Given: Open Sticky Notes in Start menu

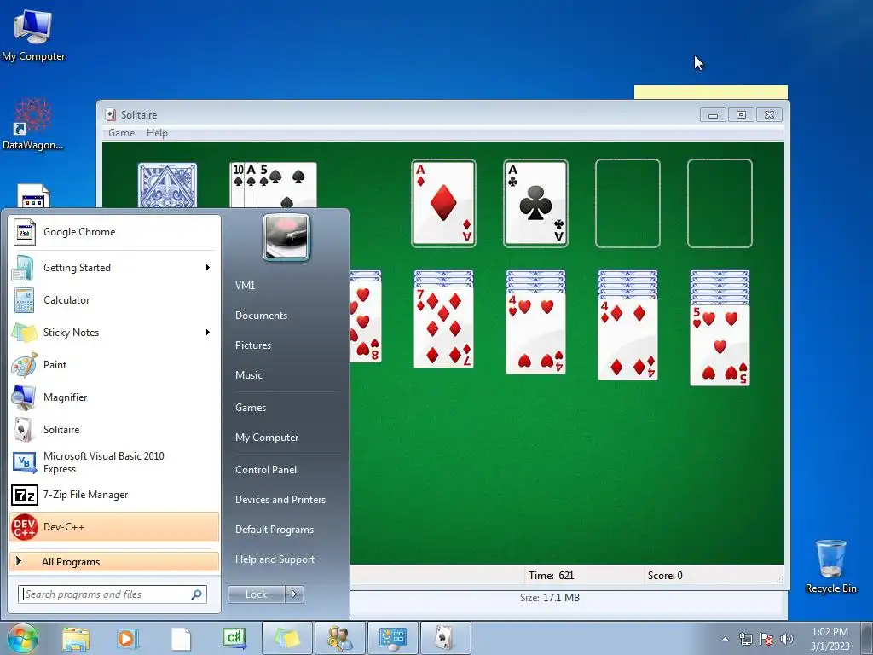Looking at the screenshot, I should click(114, 333).
